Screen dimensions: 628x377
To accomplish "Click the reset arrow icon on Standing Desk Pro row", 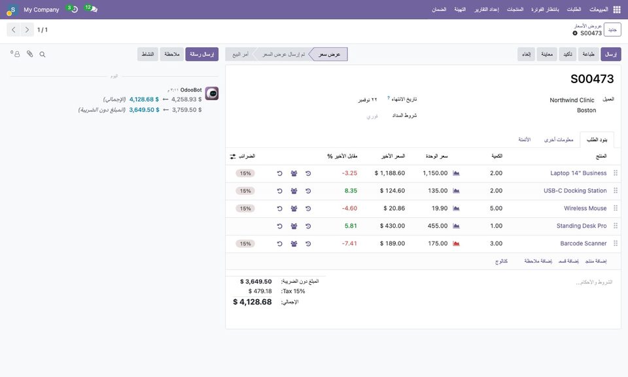I will point(279,226).
